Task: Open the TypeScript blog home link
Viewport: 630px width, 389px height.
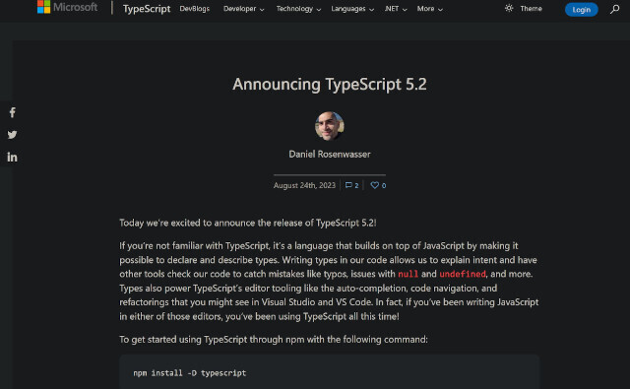Action: (x=147, y=9)
